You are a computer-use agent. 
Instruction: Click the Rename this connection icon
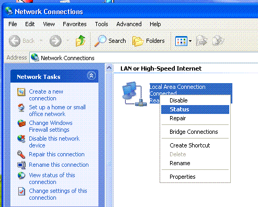[x=21, y=165]
